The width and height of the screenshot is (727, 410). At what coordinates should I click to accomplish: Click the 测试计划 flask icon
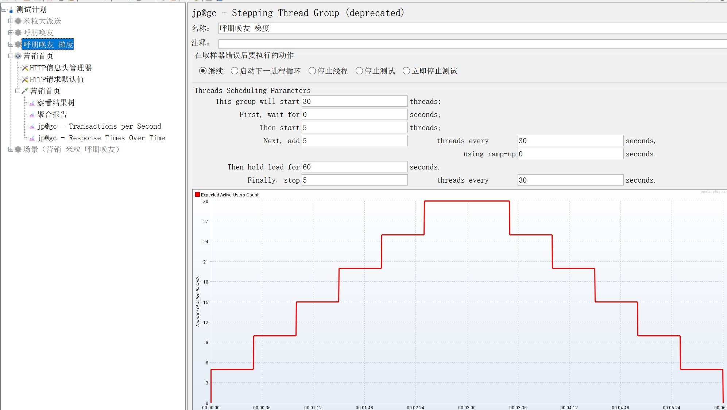point(11,9)
